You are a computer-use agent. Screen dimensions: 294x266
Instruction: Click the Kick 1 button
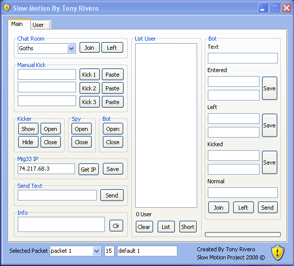pos(89,75)
